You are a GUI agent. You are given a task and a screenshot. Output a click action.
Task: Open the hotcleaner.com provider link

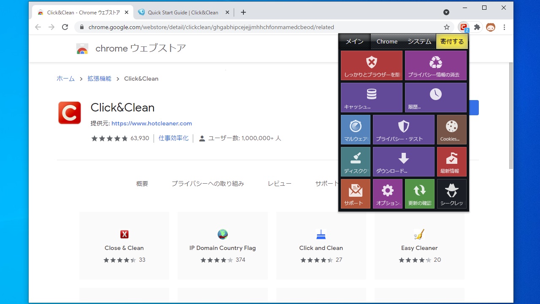(152, 123)
